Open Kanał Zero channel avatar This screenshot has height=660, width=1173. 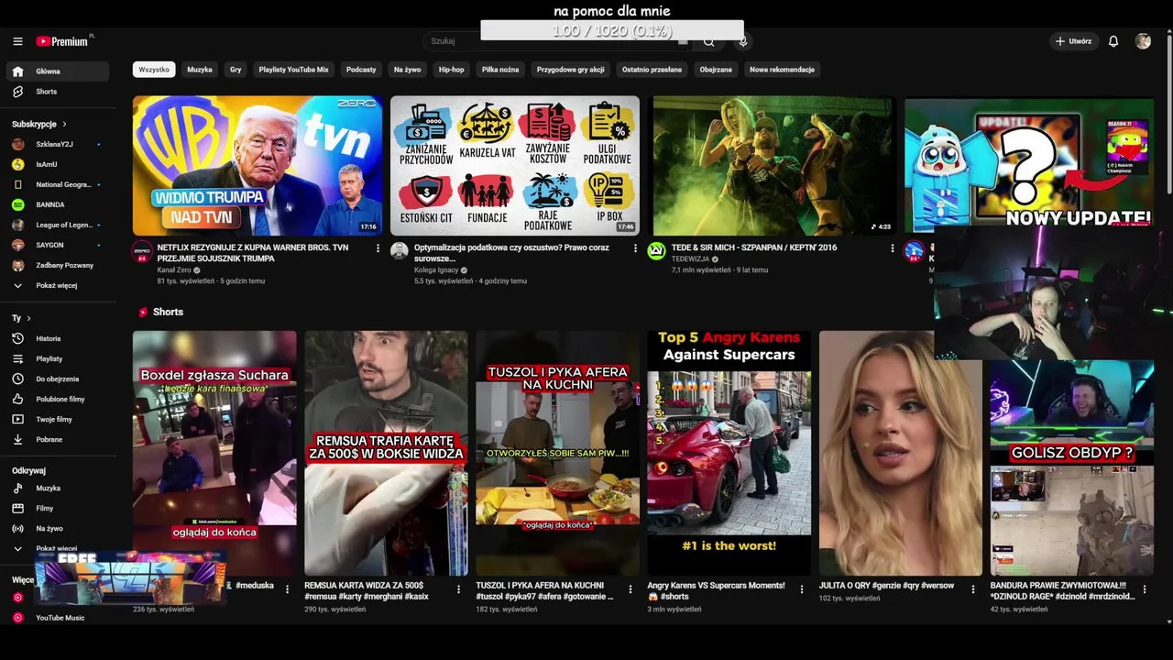coord(142,251)
